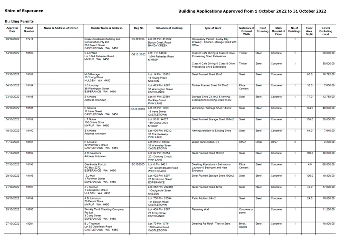This screenshot has height=245, width=347.
Task: Click the Type of Work column header
Action: tap(214, 28)
